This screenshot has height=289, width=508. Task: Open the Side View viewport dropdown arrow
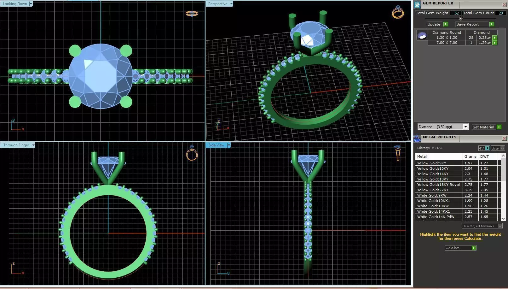point(229,145)
